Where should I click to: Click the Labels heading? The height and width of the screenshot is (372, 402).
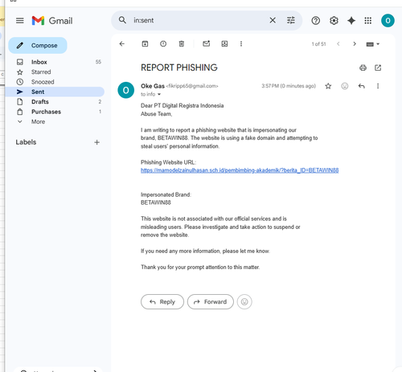pos(26,142)
